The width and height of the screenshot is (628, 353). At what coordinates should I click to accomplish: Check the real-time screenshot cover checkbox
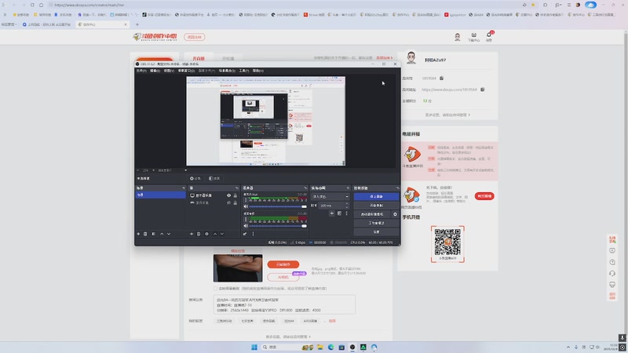215,289
